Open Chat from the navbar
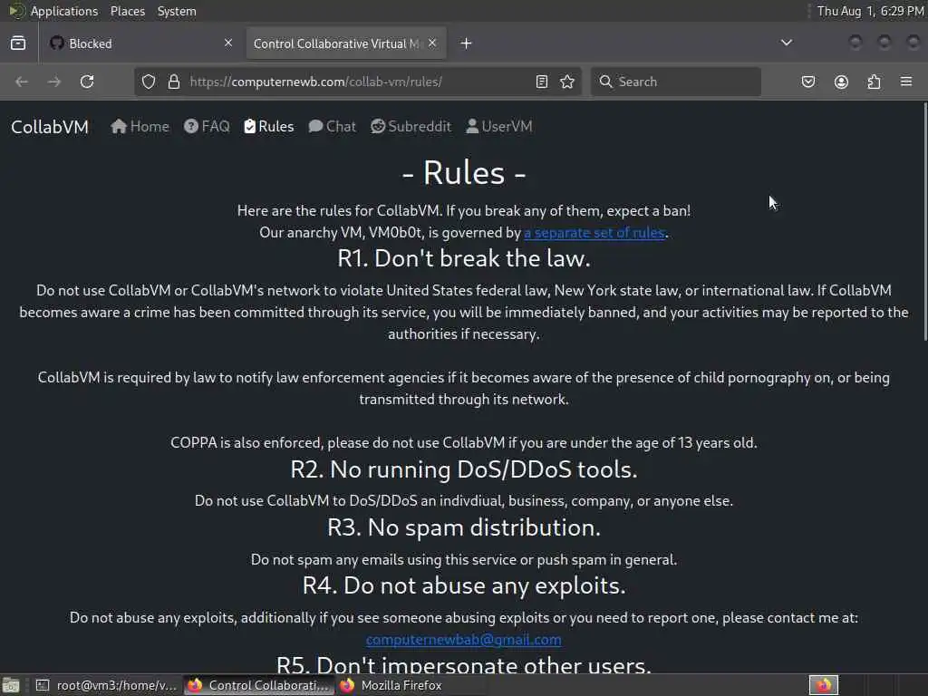The height and width of the screenshot is (696, 928). (x=332, y=126)
